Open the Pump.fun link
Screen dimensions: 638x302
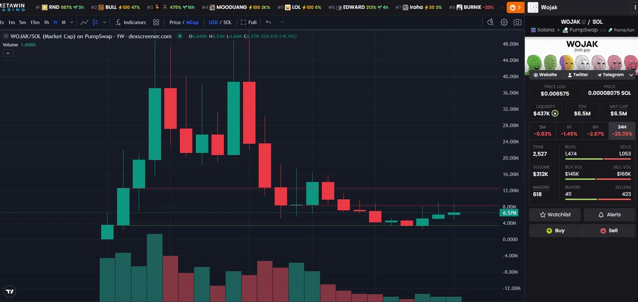click(x=622, y=30)
